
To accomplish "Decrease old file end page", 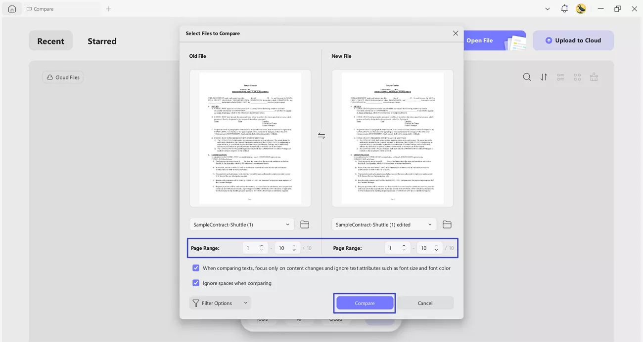I will pos(294,250).
